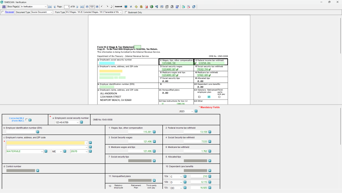Zoom out with the minus magnifier
342x193 pixels.
(x=87, y=7)
